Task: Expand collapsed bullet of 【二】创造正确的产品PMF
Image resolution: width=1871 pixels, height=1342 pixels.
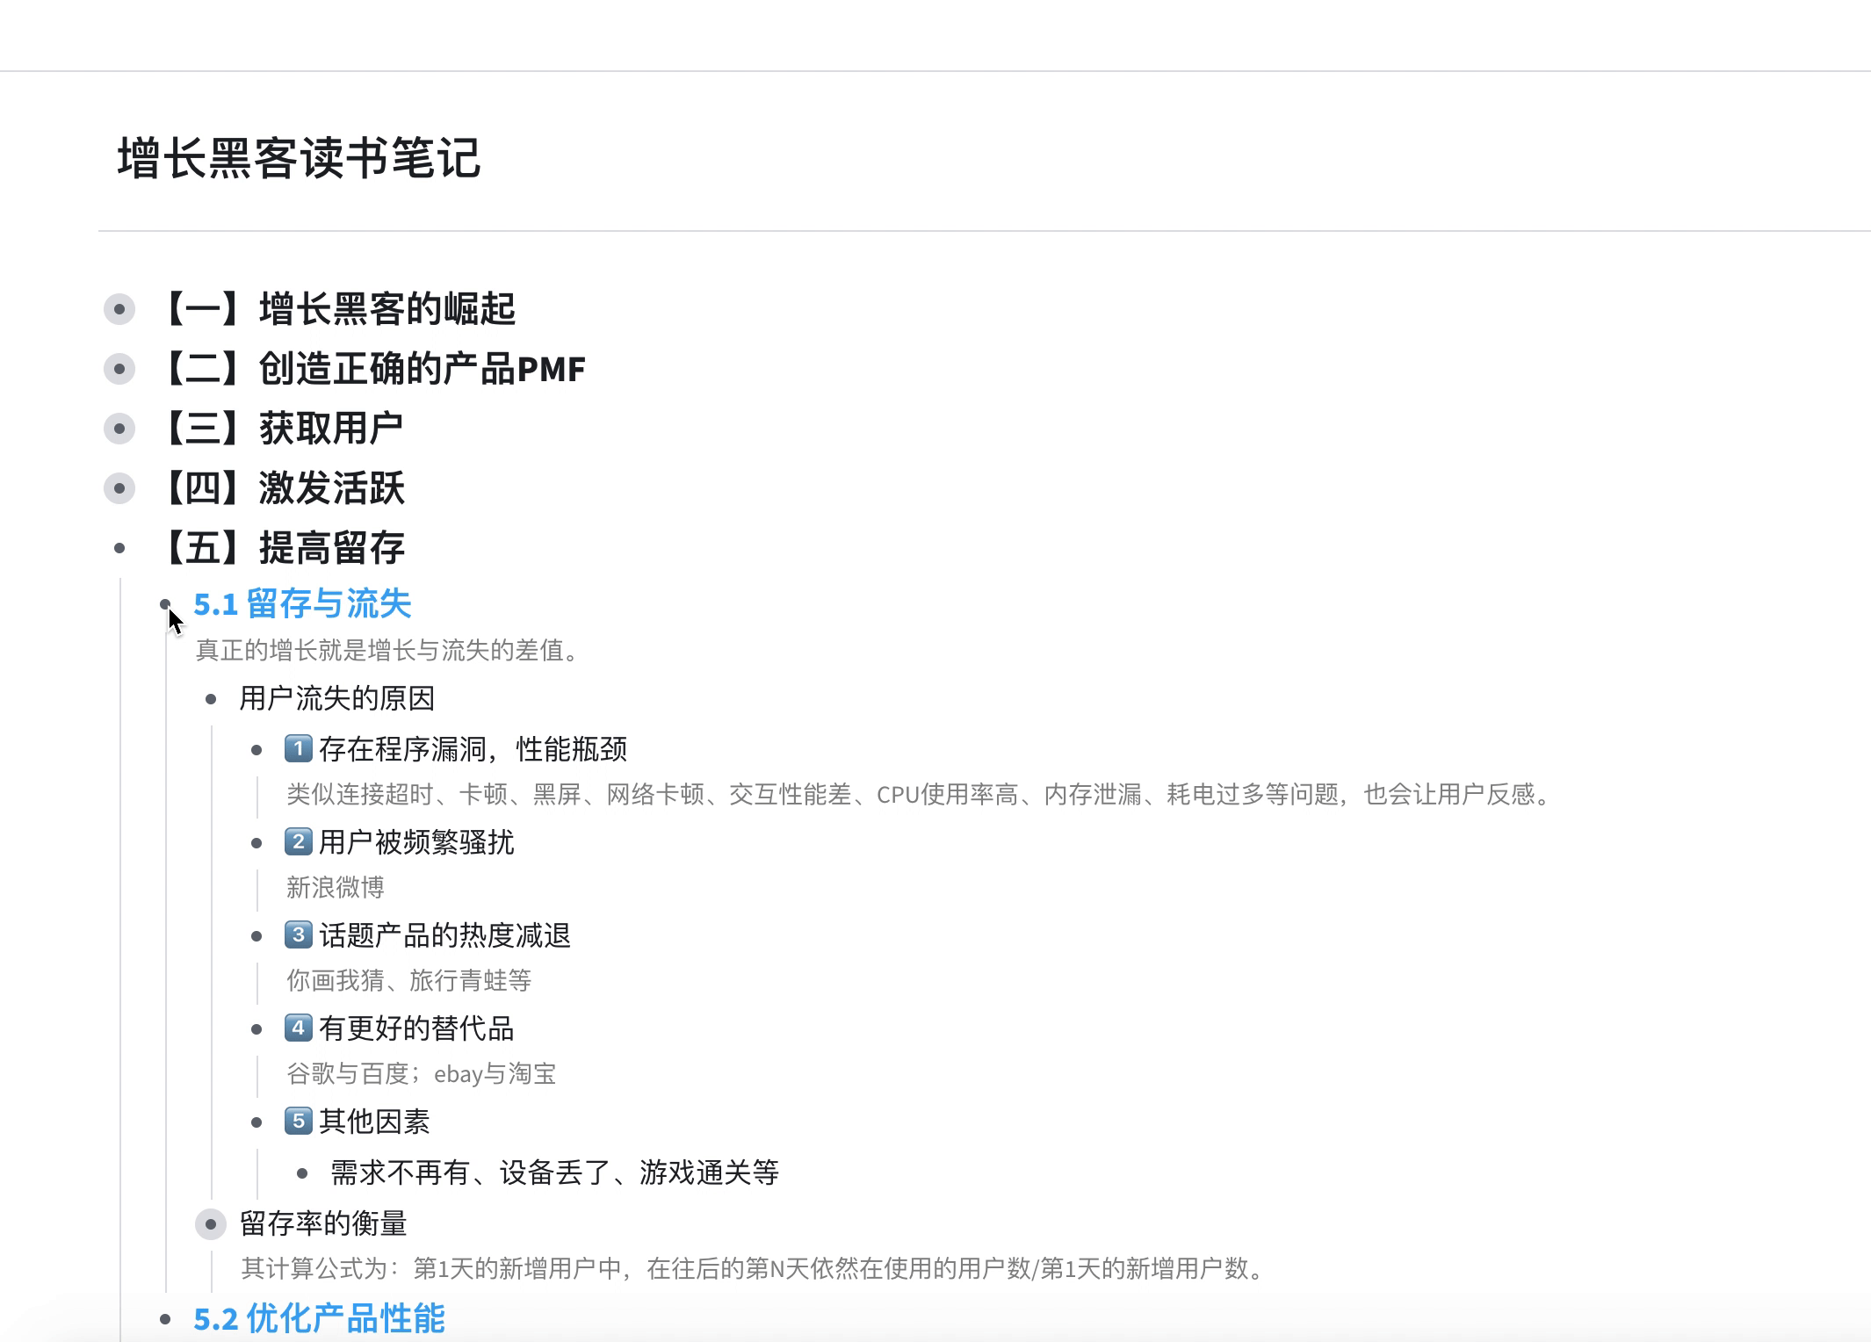Action: pos(119,369)
